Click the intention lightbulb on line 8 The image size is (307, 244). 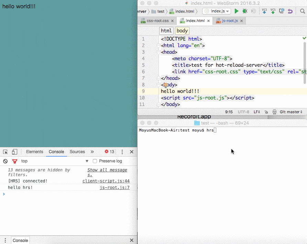pos(166,85)
